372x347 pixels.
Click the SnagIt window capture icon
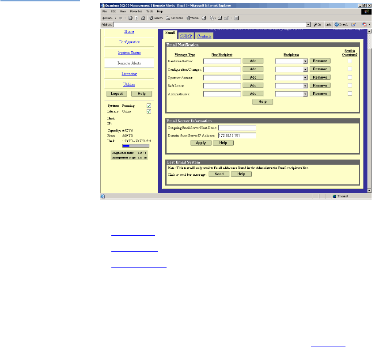[353, 24]
